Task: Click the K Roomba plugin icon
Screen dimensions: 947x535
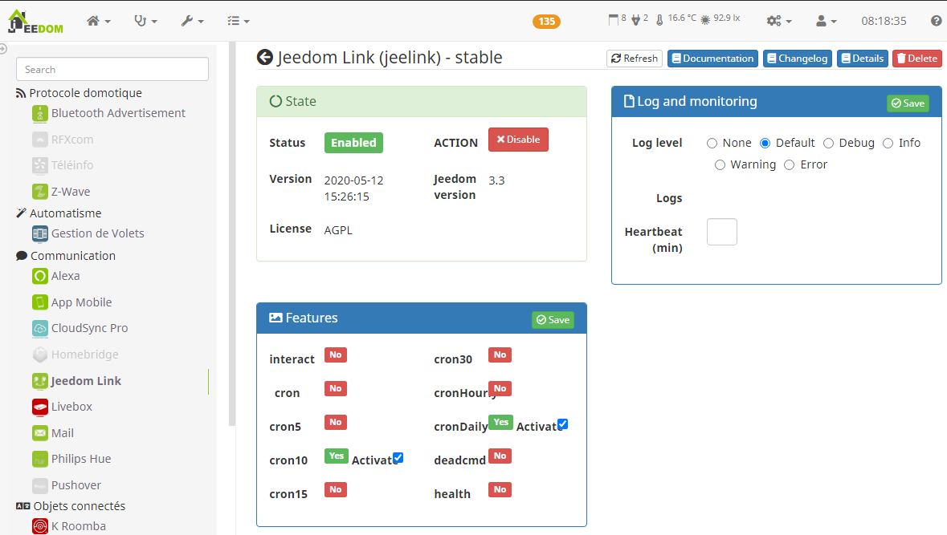Action: pos(40,526)
